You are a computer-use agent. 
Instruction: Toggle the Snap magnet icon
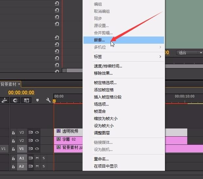[x=15, y=100]
